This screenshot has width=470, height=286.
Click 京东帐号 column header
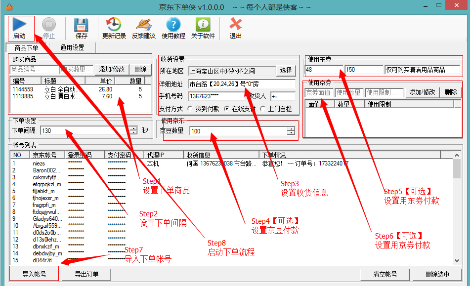(x=47, y=155)
